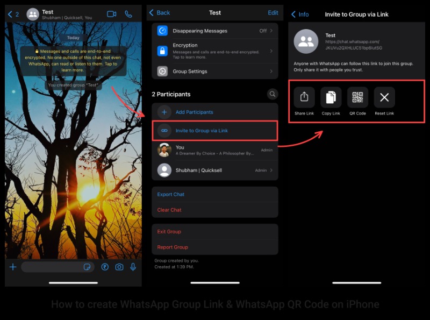
Task: Open the camera from the message bar
Action: click(x=118, y=267)
